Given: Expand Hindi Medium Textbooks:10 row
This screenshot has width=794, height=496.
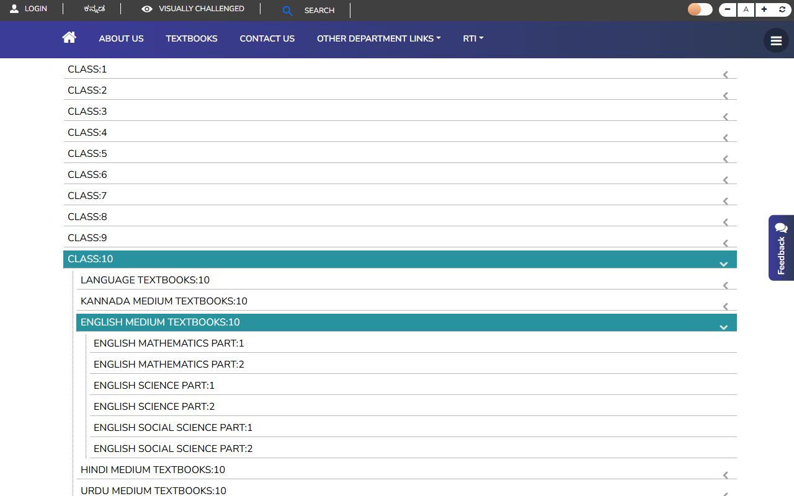Looking at the screenshot, I should click(x=406, y=470).
